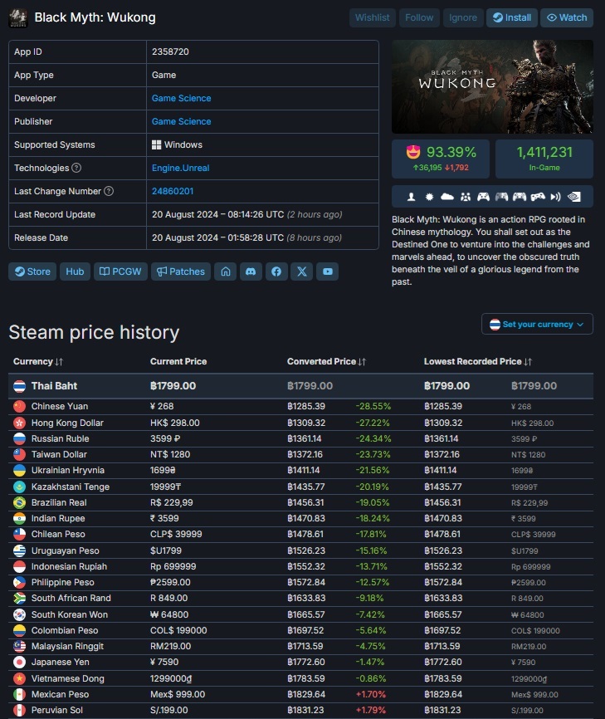Open the Patches button
The height and width of the screenshot is (719, 605).
coord(181,271)
